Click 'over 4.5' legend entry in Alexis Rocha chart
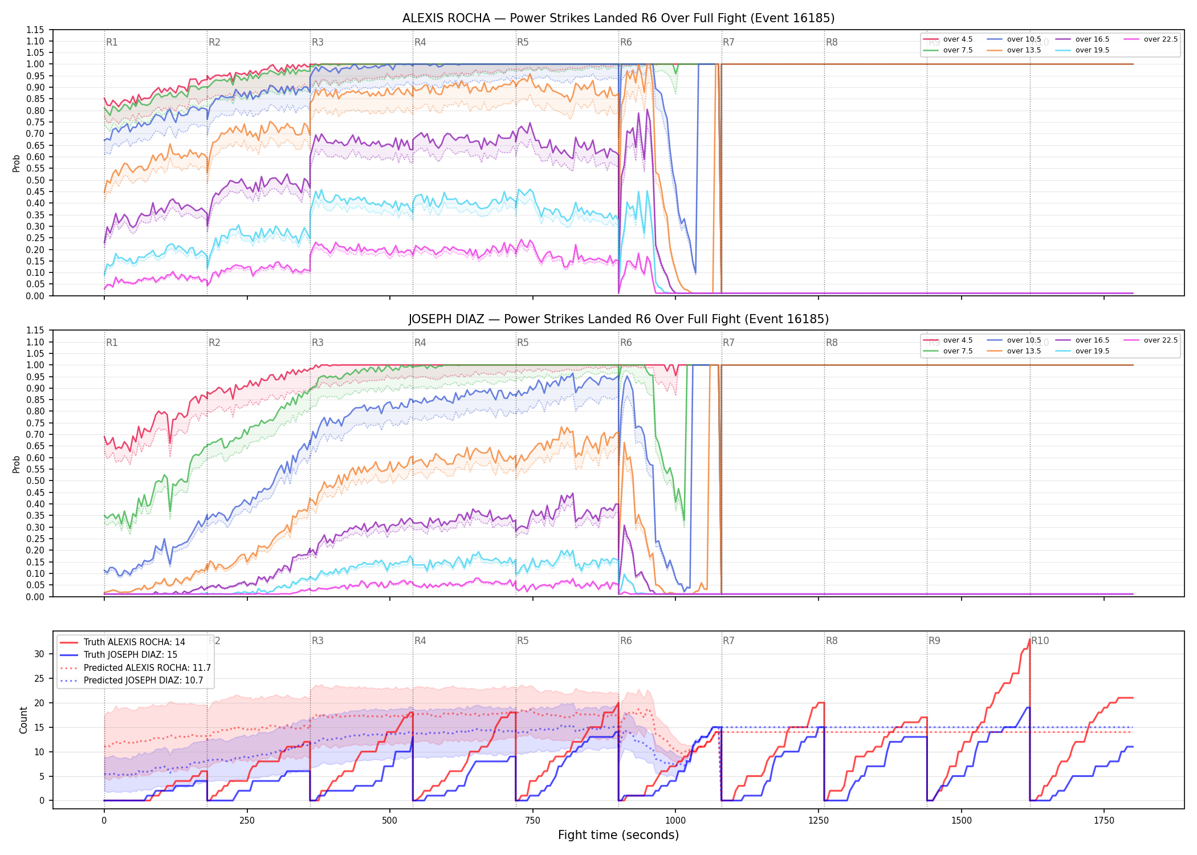 948,39
